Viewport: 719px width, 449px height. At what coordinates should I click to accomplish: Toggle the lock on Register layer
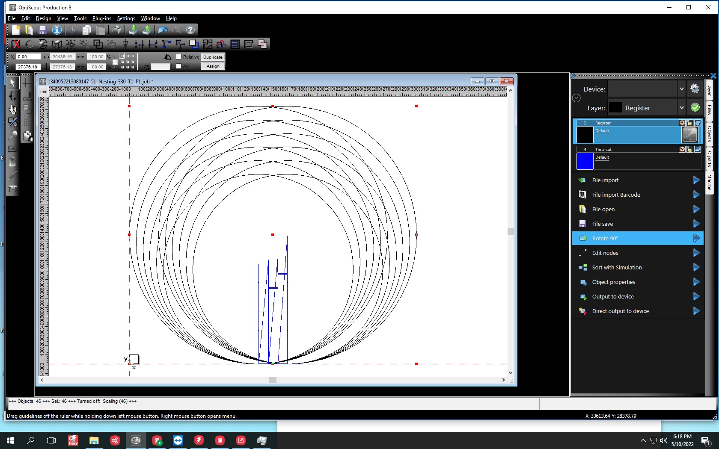(689, 123)
